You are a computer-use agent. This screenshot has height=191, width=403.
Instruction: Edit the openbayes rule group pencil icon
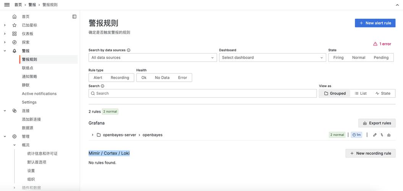coord(375,135)
